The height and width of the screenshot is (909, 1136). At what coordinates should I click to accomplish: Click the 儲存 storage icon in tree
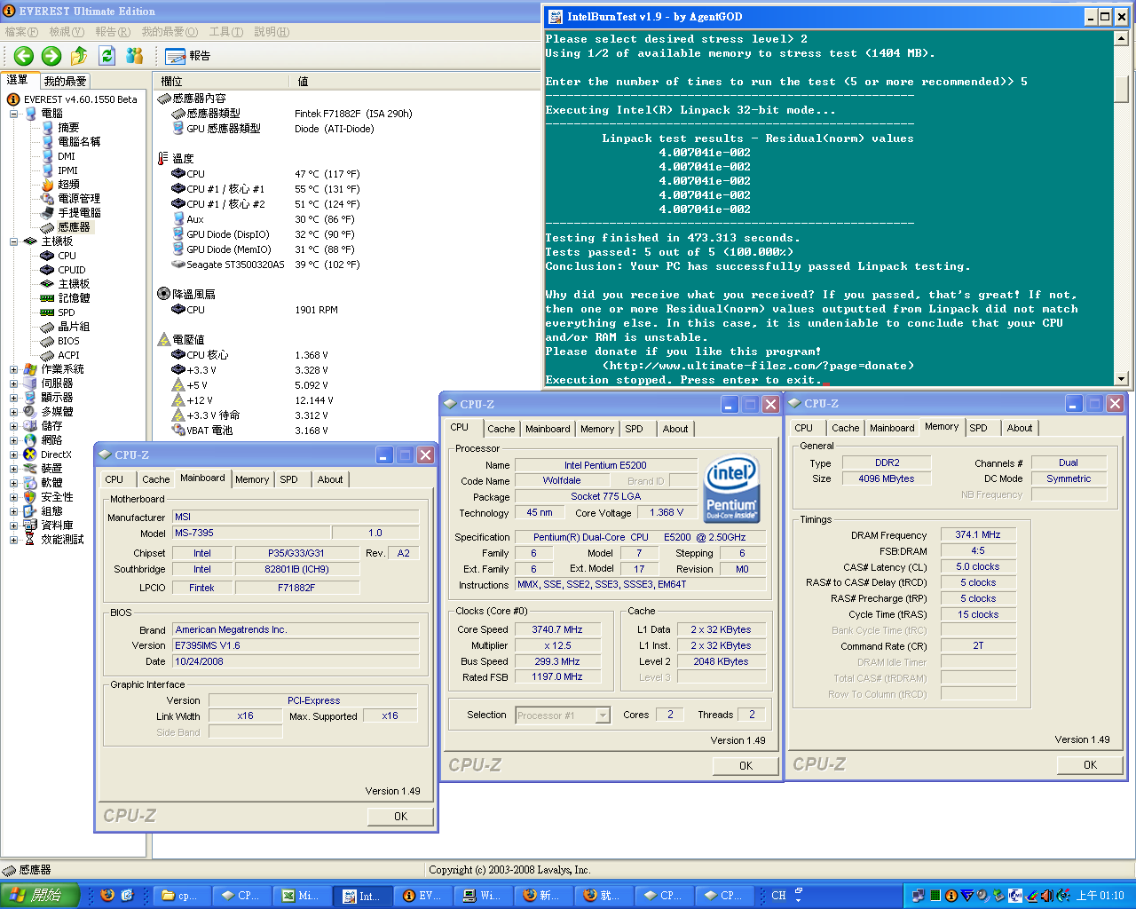click(x=30, y=426)
